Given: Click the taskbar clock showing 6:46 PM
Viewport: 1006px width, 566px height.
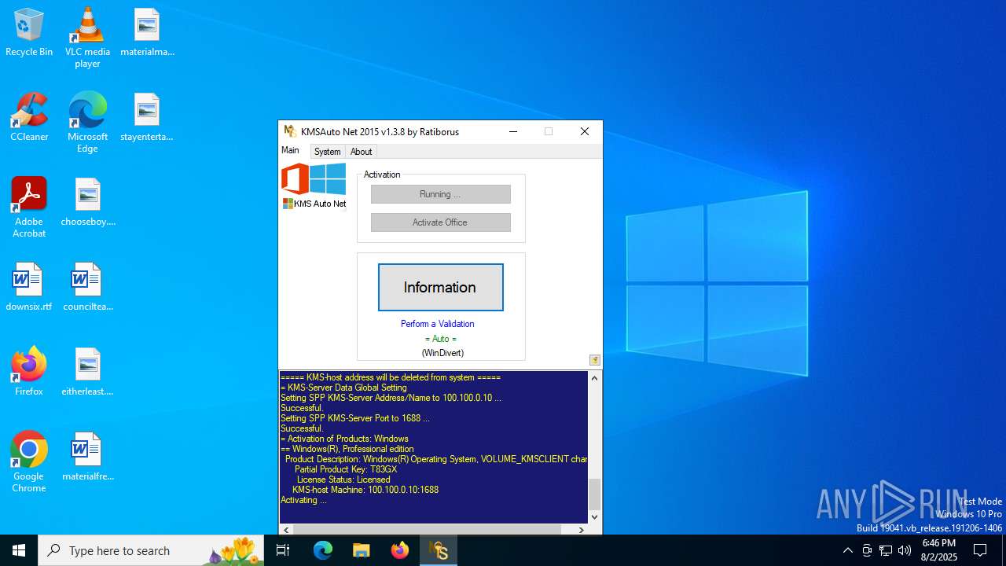Looking at the screenshot, I should pyautogui.click(x=938, y=550).
